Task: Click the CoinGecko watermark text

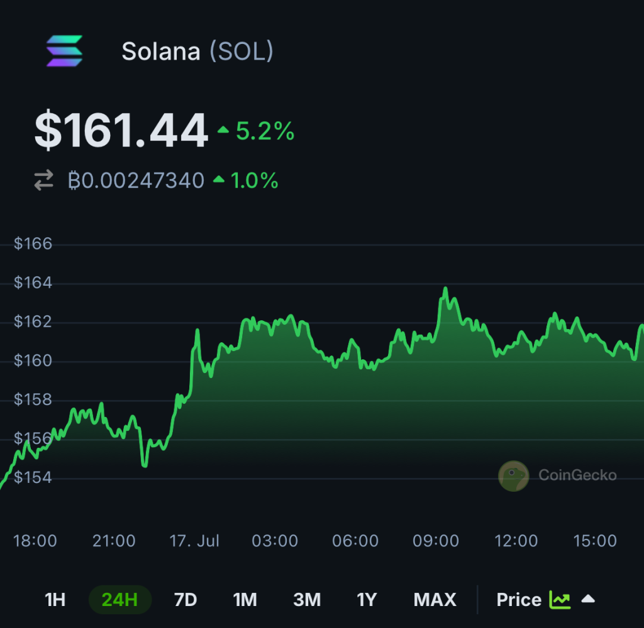Action: 577,475
